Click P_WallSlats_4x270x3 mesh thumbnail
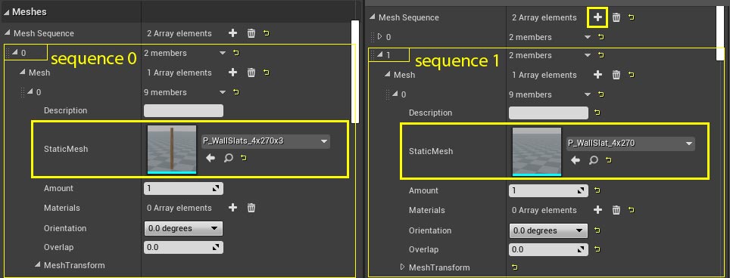Screen dimensions: 730x278 coord(172,150)
